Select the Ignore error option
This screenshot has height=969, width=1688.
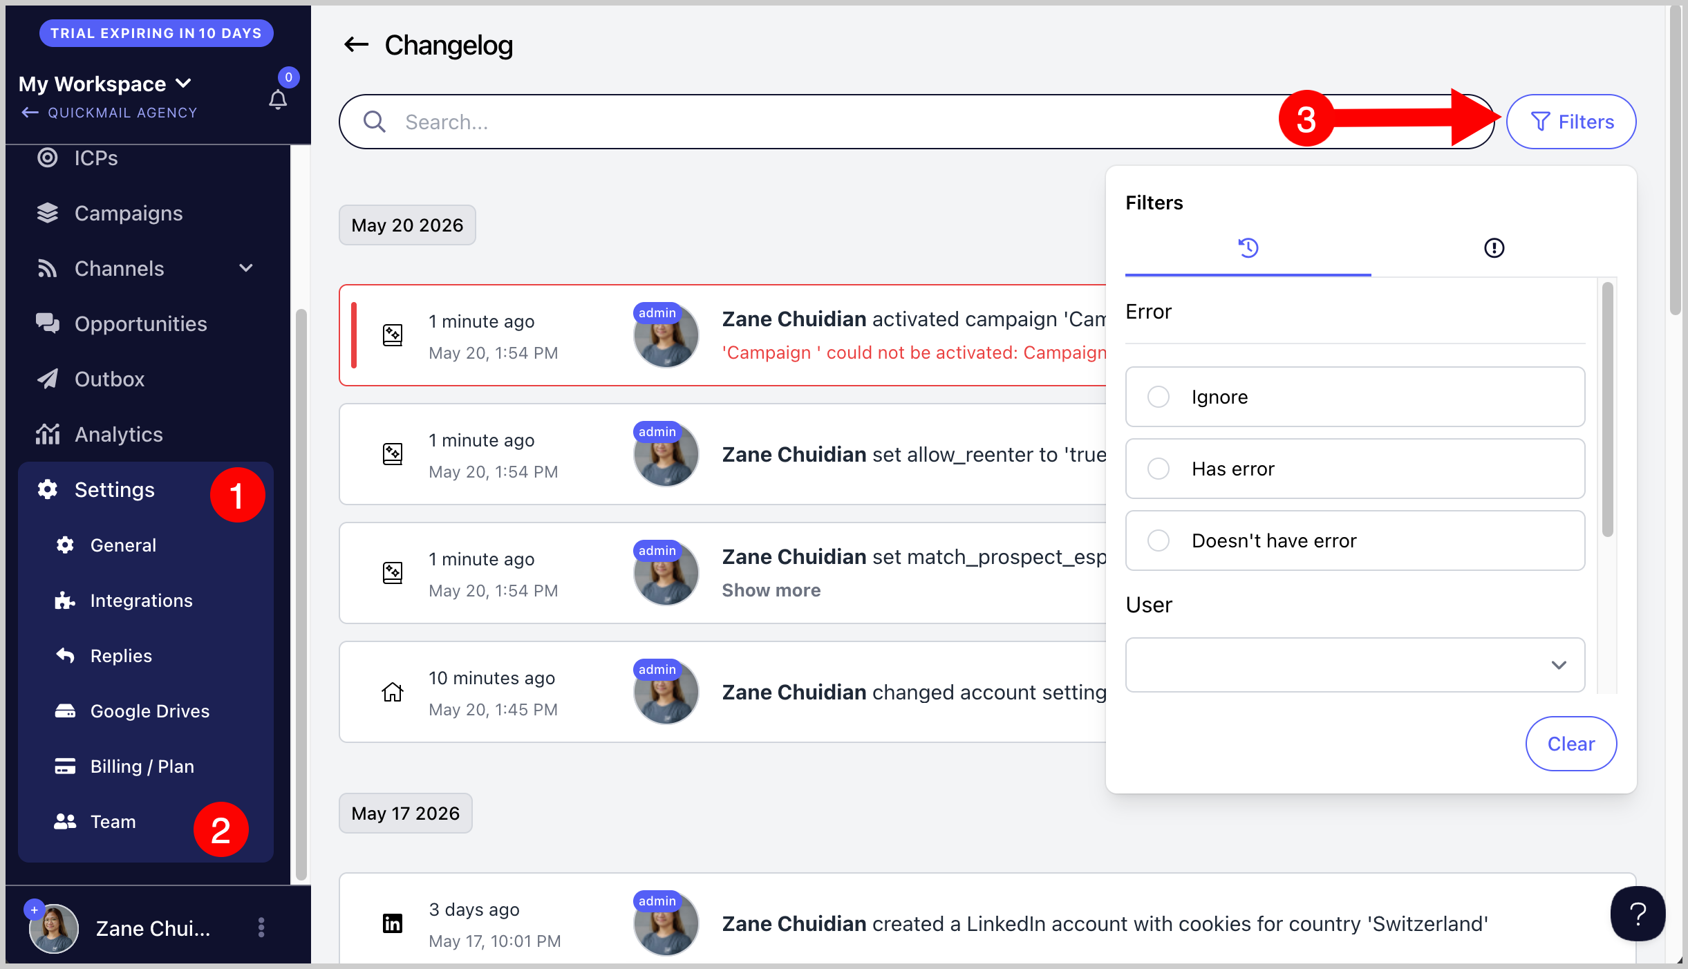point(1355,397)
